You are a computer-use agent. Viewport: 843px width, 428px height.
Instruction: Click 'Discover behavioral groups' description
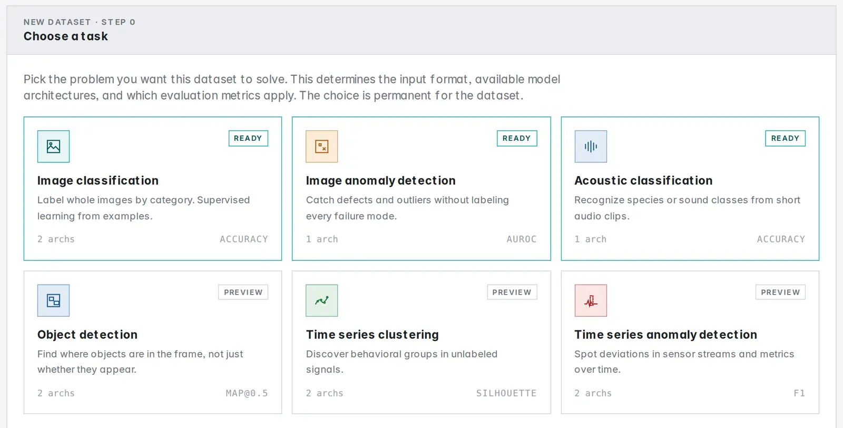[401, 362]
